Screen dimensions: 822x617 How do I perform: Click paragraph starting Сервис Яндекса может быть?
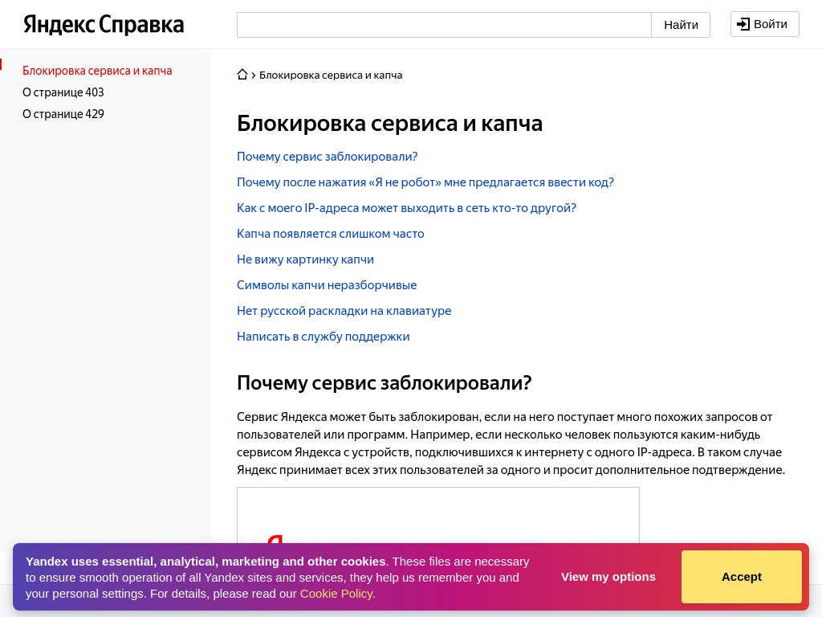click(511, 443)
